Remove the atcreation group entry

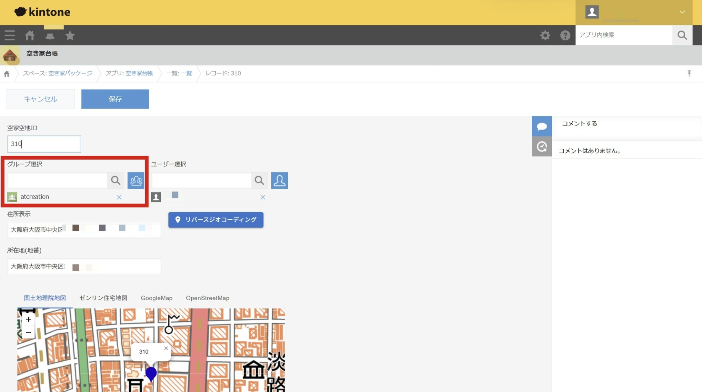click(x=119, y=197)
